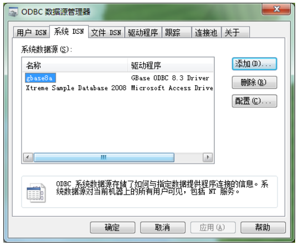Image resolution: width=299 pixels, height=246 pixels.
Task: Click the 驱动程序 column header
Action: [170, 65]
